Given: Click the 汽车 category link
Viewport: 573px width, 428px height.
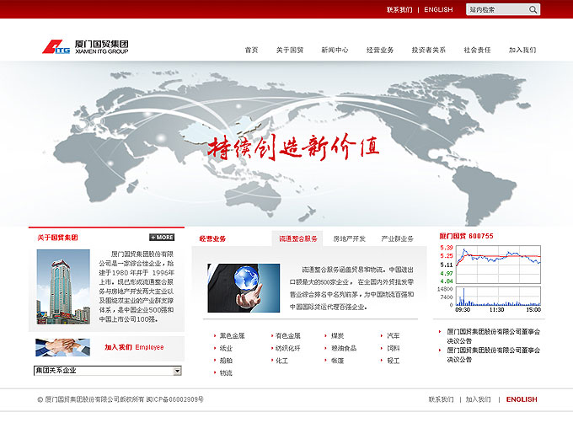Looking at the screenshot, I should [394, 335].
